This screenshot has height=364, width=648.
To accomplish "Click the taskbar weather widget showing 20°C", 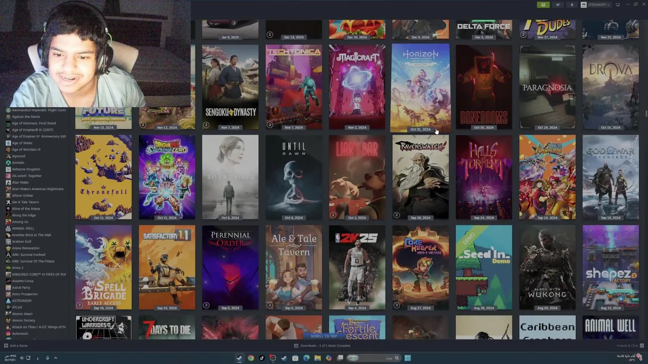I will [629, 357].
